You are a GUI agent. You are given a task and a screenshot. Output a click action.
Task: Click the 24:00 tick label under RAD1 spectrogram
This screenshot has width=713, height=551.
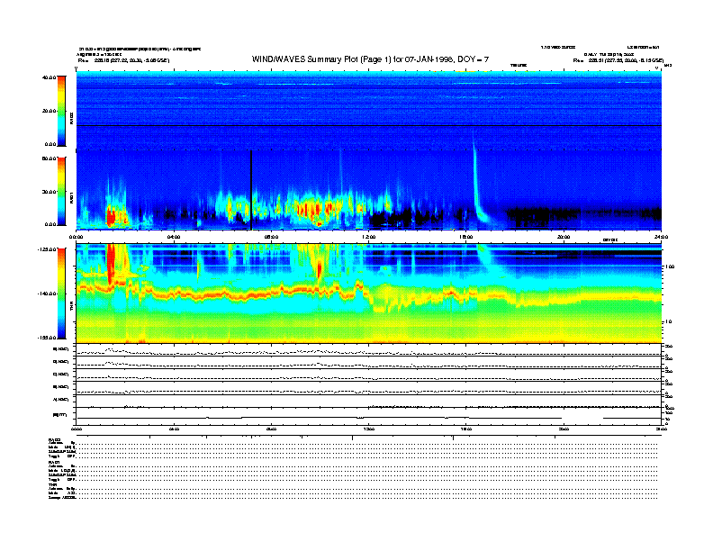tap(661, 237)
